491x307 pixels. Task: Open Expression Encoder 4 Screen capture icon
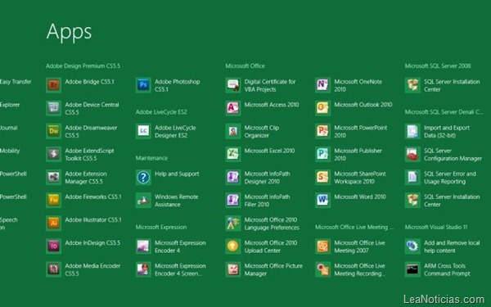pos(143,269)
